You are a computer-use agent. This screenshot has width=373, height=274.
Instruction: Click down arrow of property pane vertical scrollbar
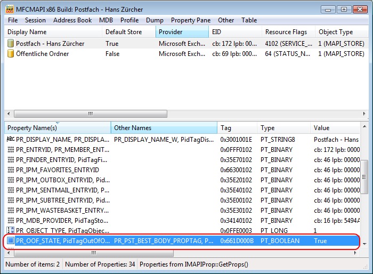pyautogui.click(x=364, y=244)
